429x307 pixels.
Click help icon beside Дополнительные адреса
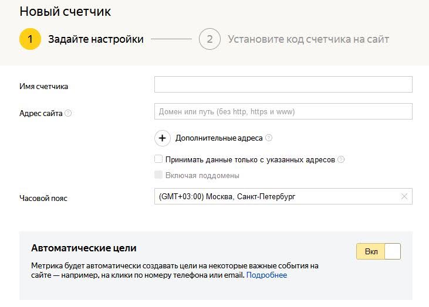269,138
